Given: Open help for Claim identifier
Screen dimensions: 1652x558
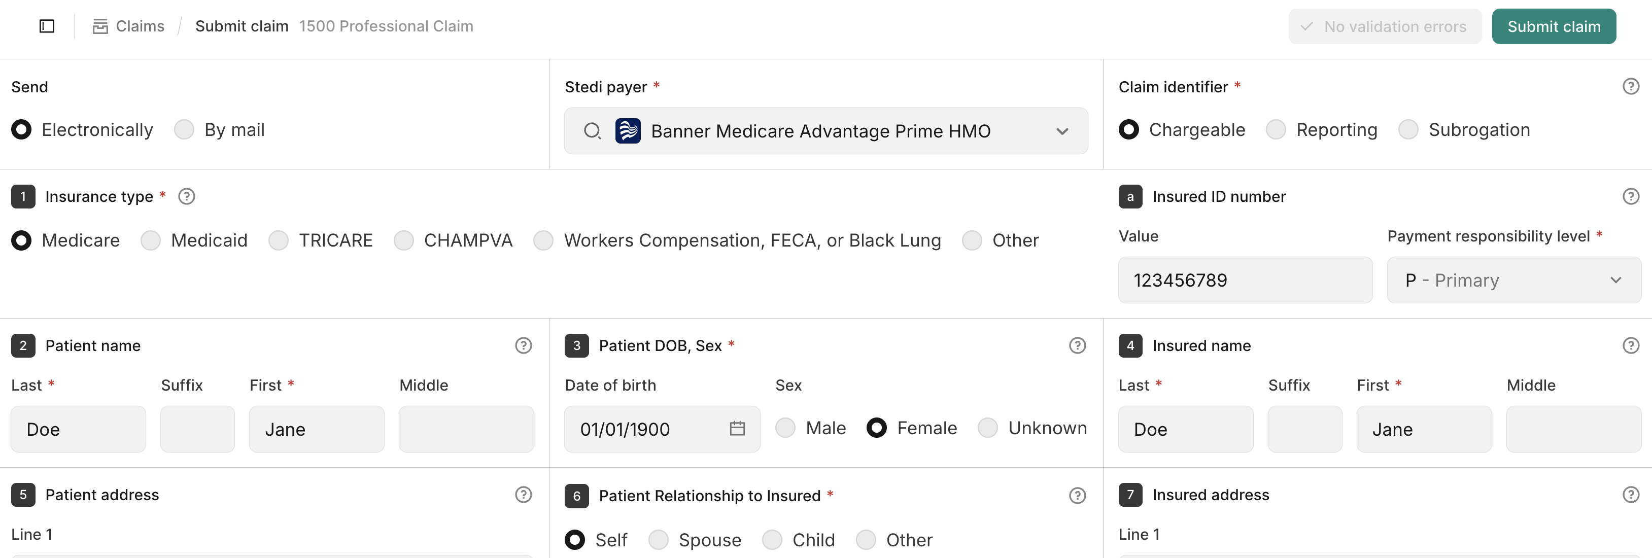Looking at the screenshot, I should pyautogui.click(x=1630, y=87).
